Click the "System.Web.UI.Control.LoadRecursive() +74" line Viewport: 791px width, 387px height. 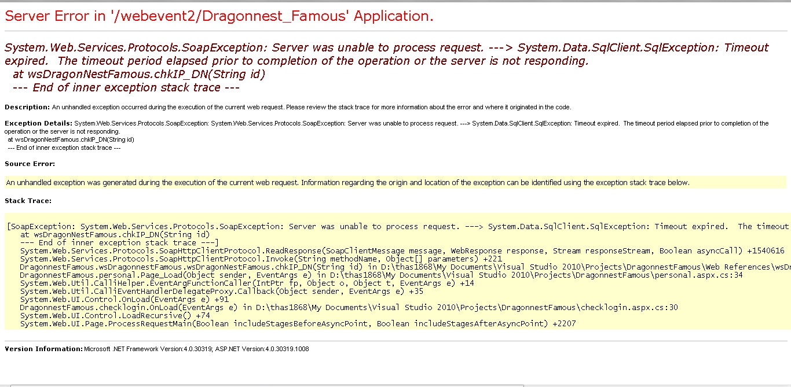(115, 316)
